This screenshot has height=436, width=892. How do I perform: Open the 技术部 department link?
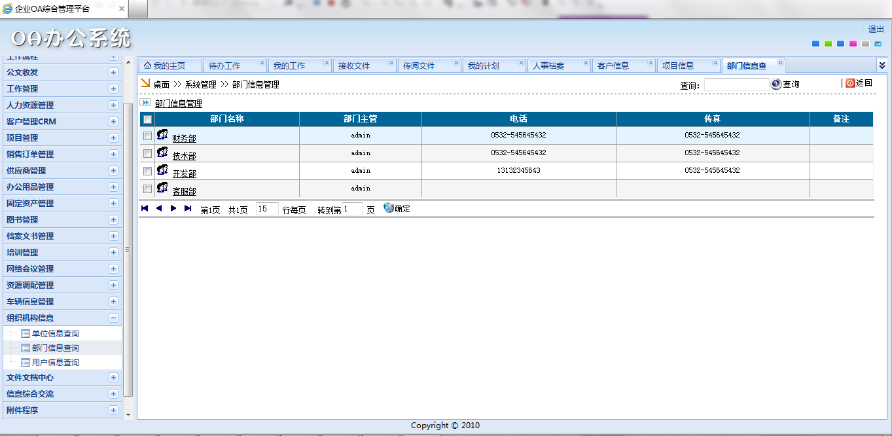click(x=184, y=156)
